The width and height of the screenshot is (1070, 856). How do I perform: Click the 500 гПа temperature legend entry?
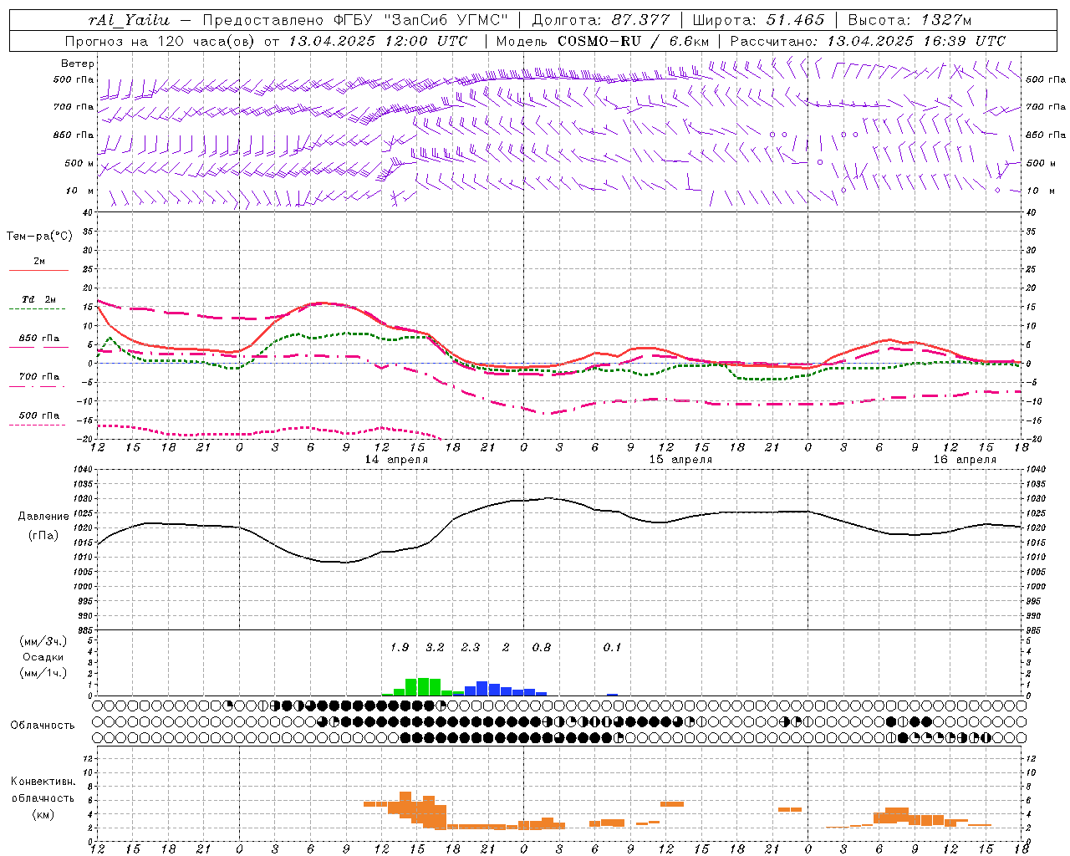click(39, 415)
